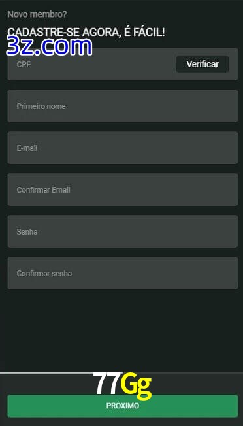
Task: Click the Verificar button
Action: click(x=202, y=64)
